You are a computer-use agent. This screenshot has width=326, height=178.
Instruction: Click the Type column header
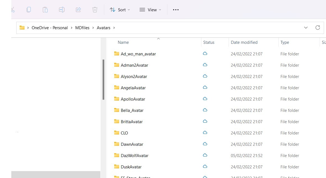click(x=285, y=42)
